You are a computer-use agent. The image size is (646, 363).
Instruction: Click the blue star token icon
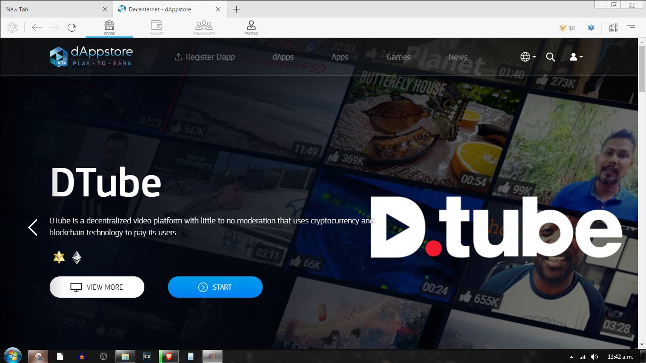click(x=591, y=28)
